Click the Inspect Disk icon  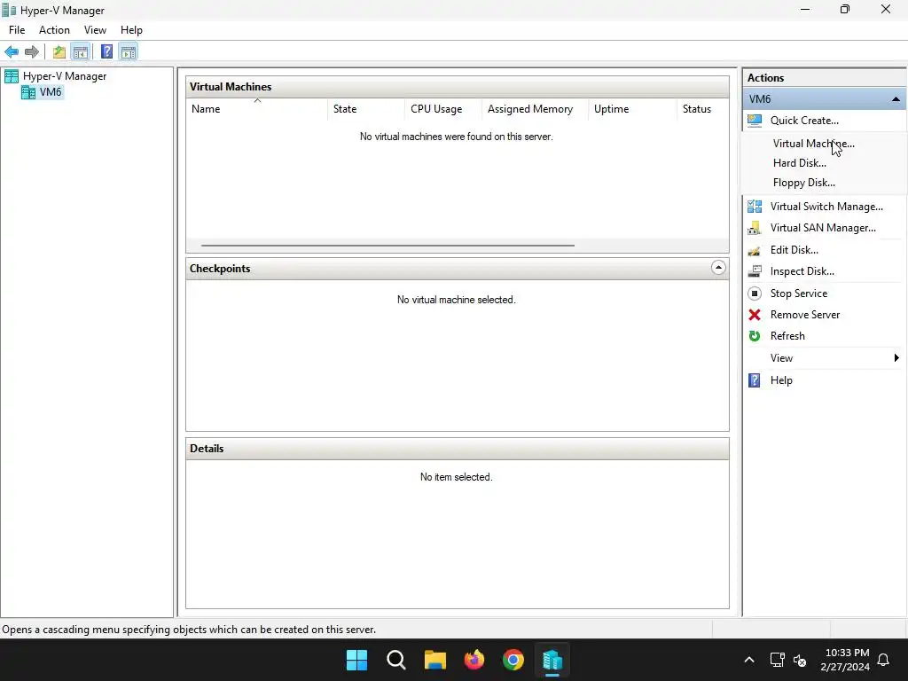pyautogui.click(x=755, y=271)
